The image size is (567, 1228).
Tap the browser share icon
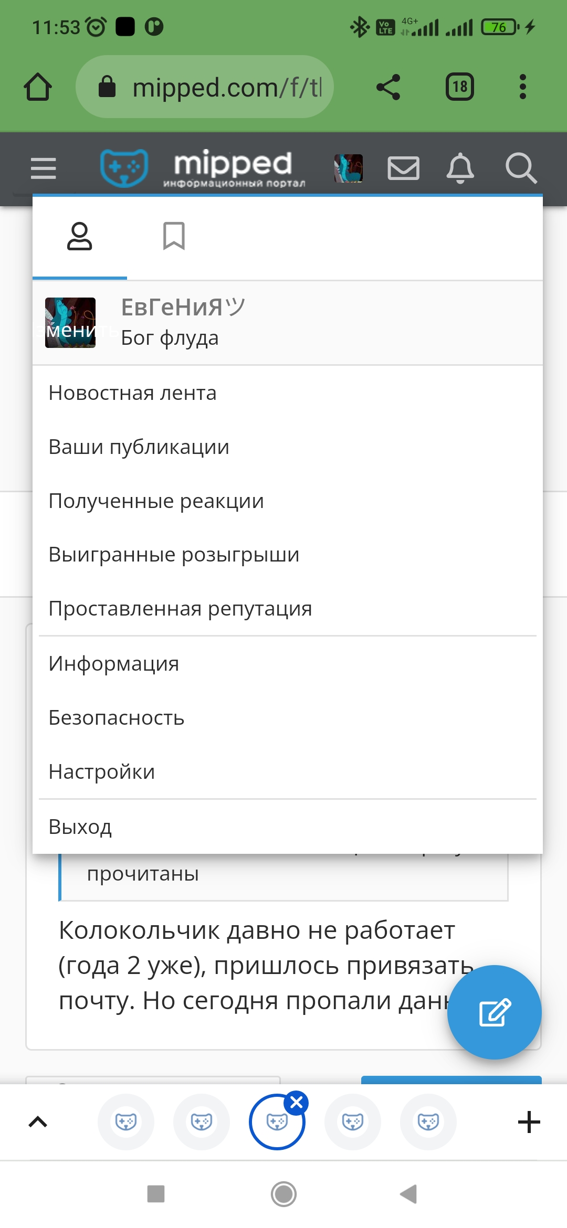388,87
